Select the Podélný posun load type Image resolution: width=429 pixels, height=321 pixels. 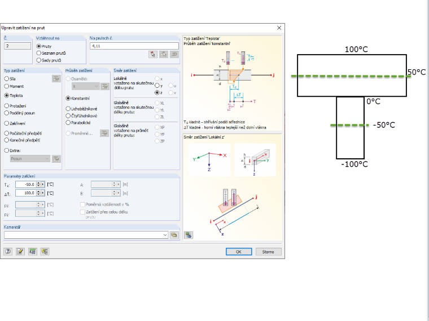tap(7, 113)
